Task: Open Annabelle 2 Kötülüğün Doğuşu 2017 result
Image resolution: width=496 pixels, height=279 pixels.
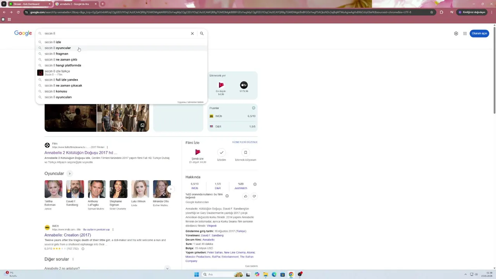Action: pyautogui.click(x=81, y=153)
